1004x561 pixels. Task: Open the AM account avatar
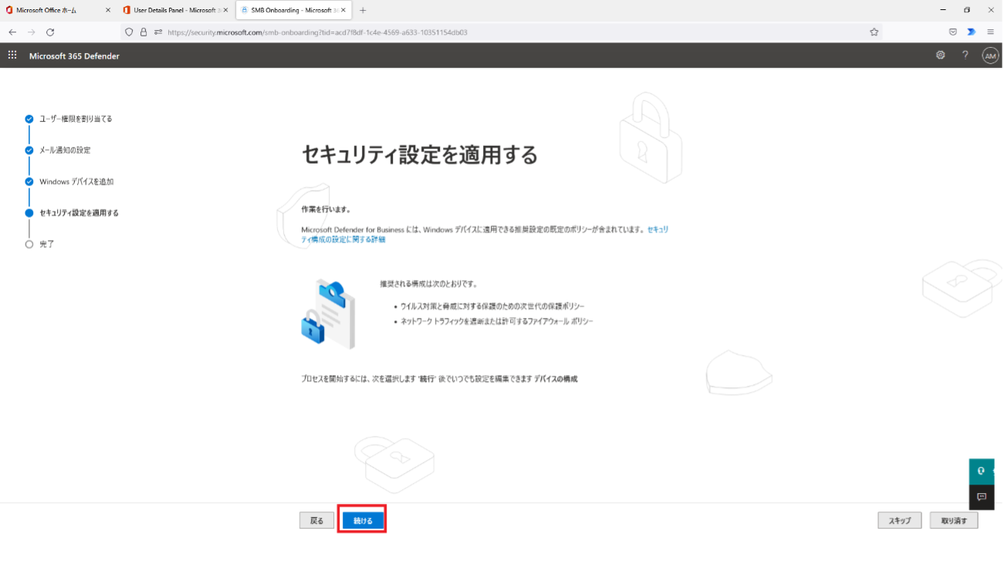coord(990,56)
